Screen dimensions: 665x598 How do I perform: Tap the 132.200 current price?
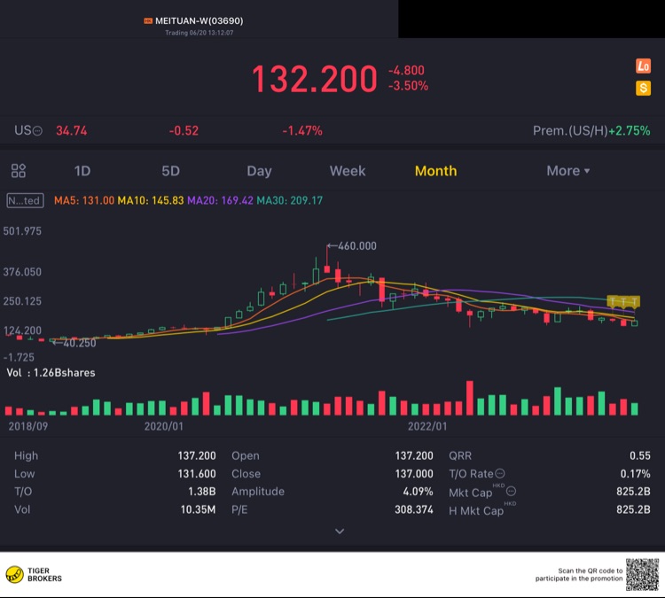click(314, 79)
